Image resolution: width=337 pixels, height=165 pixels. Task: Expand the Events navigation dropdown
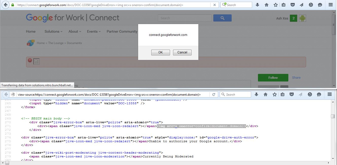click(94, 31)
